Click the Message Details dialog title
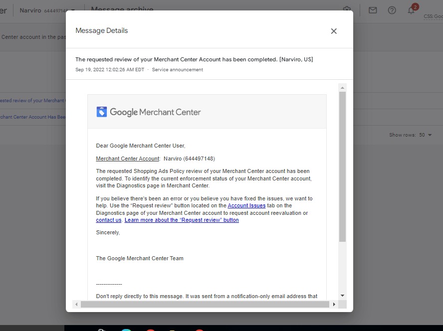 pyautogui.click(x=102, y=30)
